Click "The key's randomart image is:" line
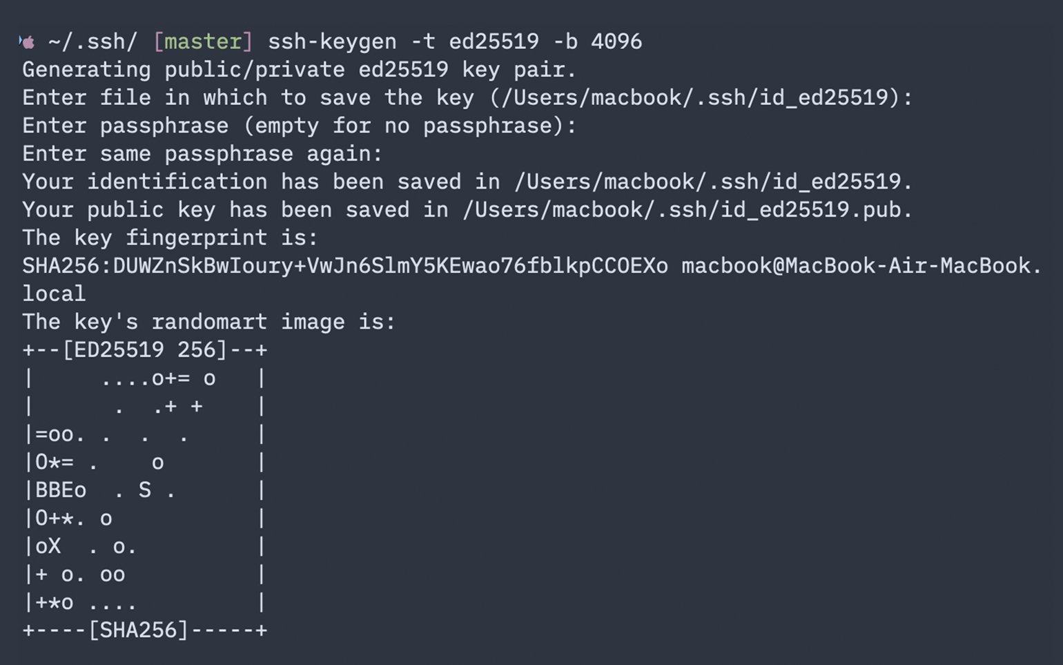 (208, 322)
